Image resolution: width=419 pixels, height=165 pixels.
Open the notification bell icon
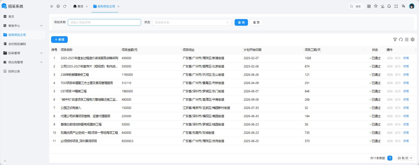point(389,6)
